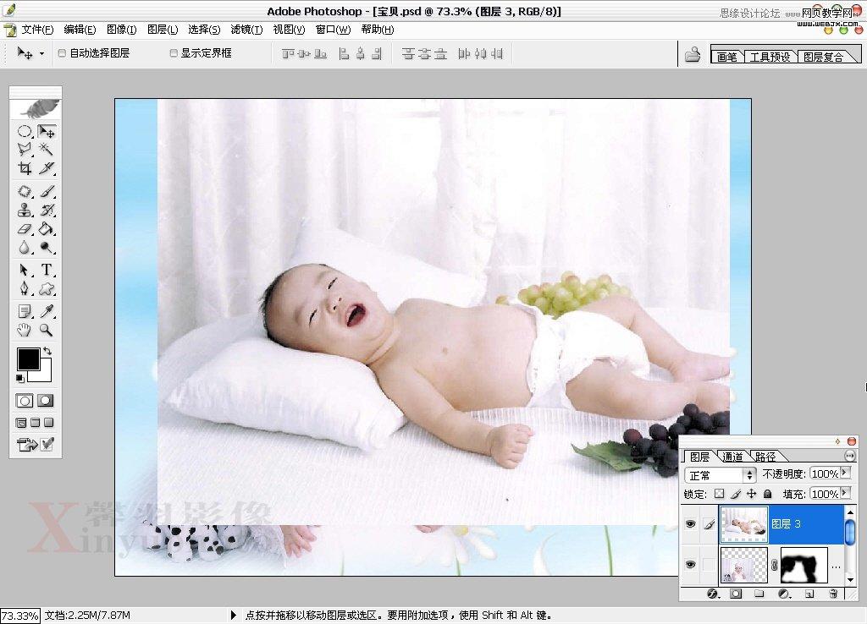Select the Lasso tool

(25, 150)
